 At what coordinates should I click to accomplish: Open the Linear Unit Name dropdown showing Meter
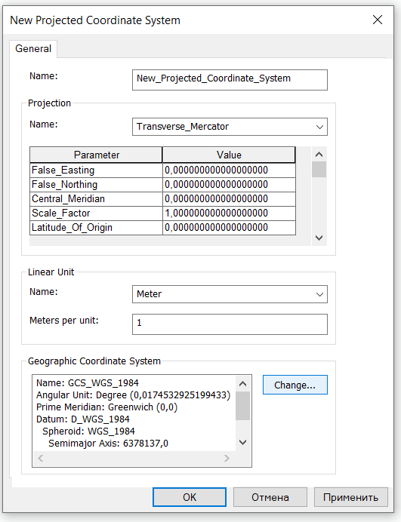[x=230, y=294]
